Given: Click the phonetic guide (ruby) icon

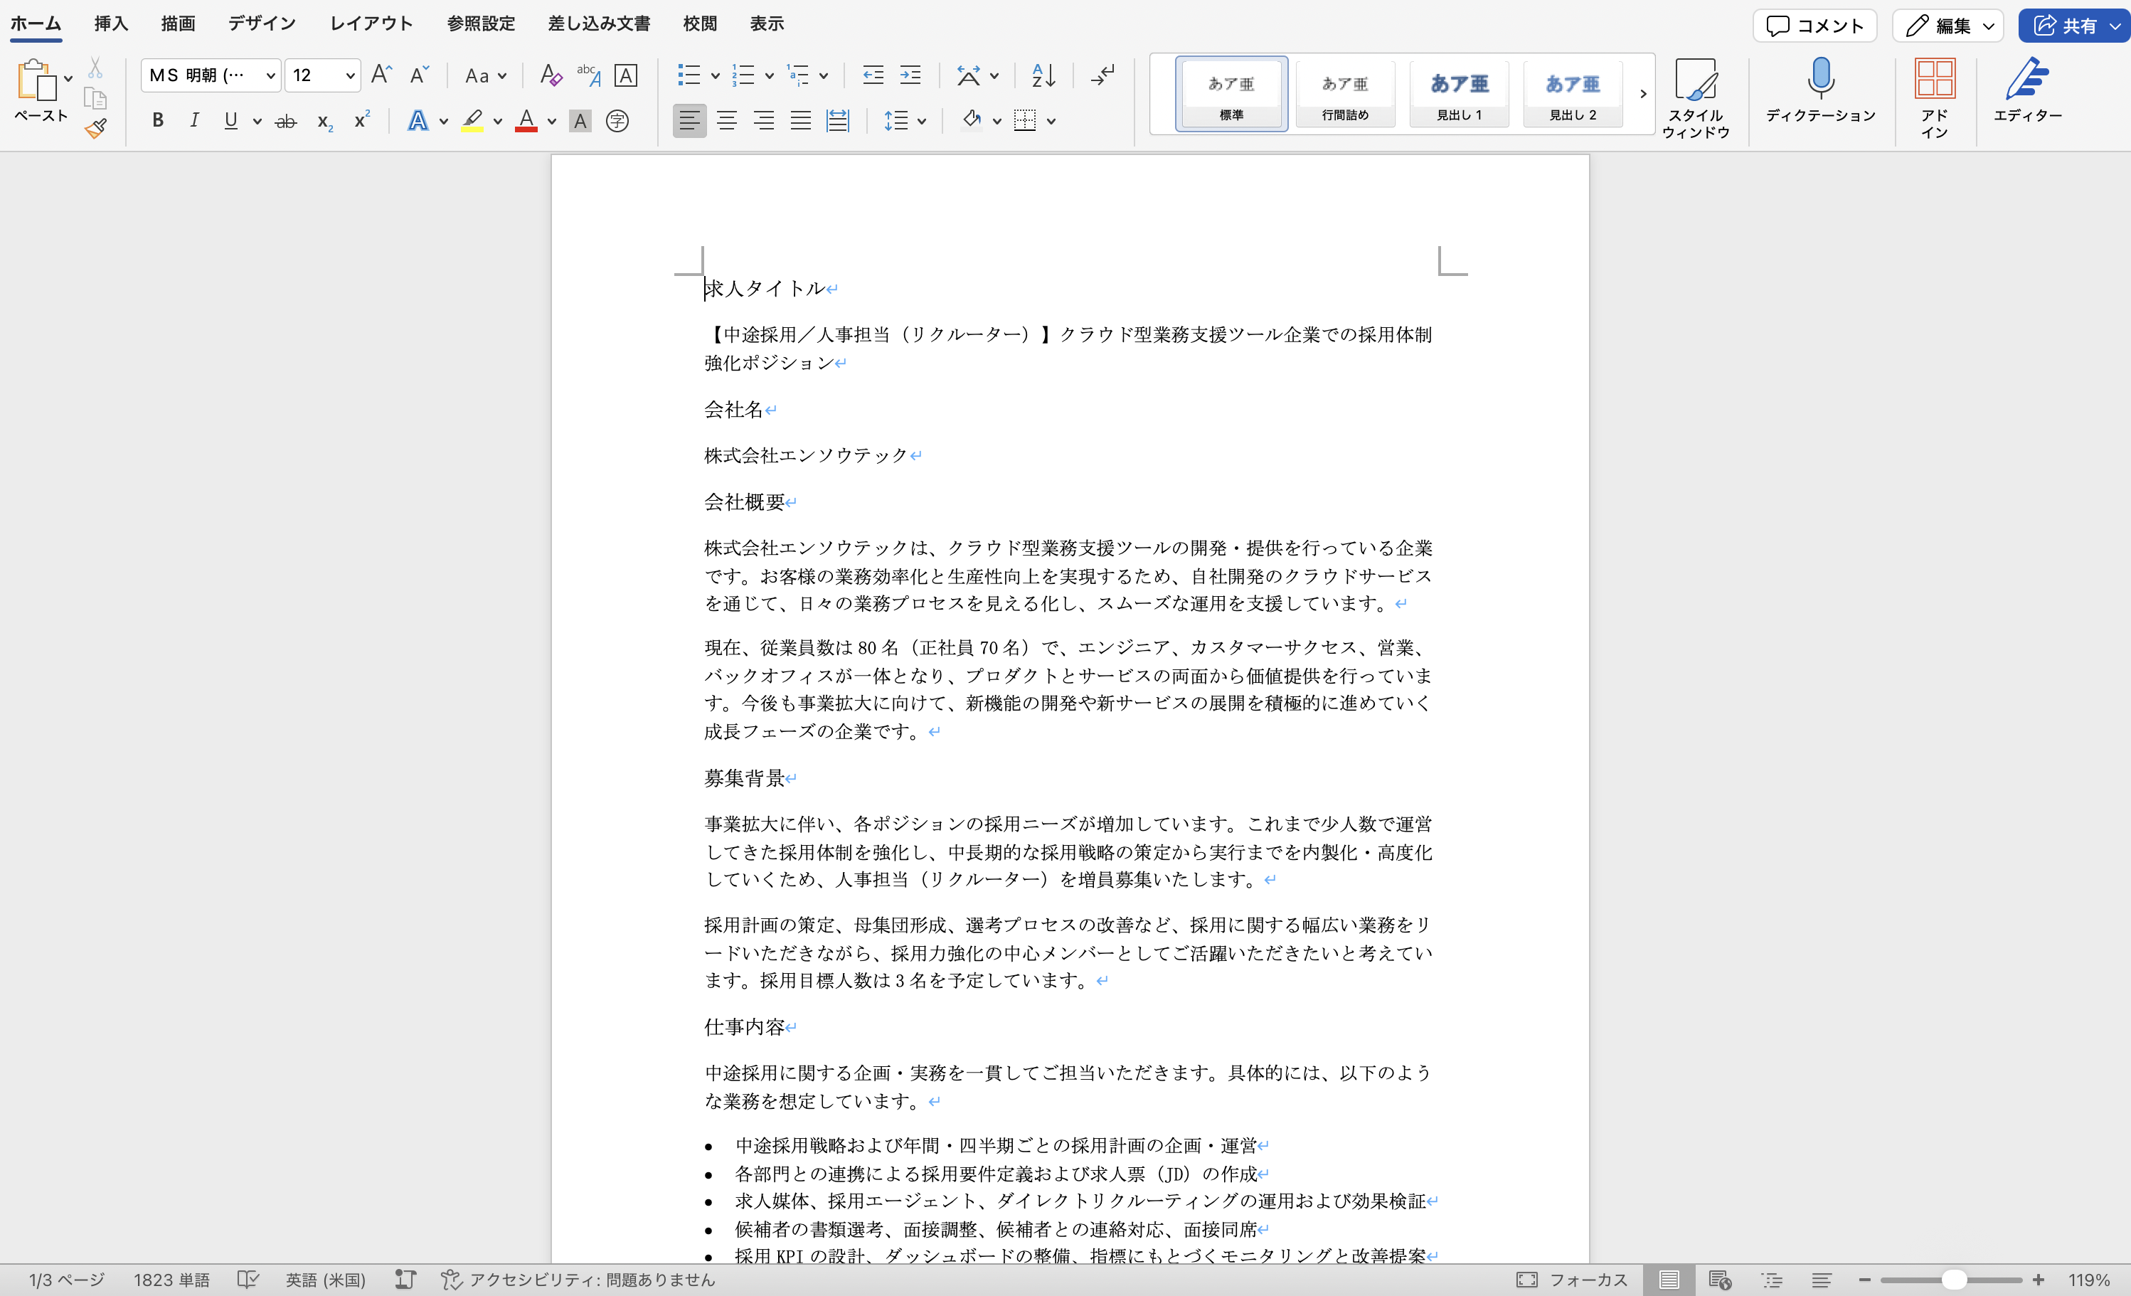Looking at the screenshot, I should click(589, 75).
